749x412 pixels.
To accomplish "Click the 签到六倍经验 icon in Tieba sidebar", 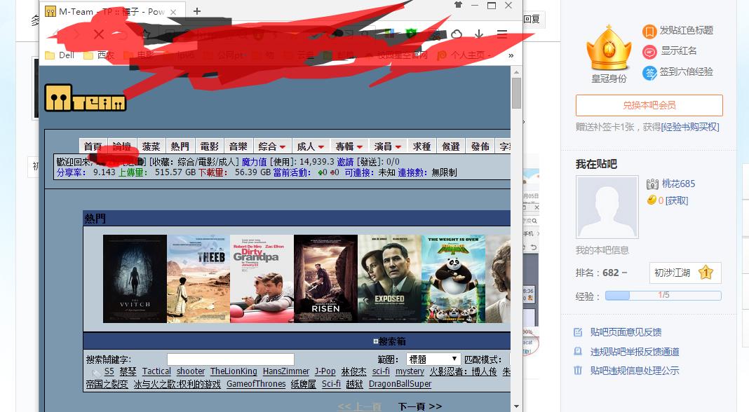I will (x=649, y=73).
